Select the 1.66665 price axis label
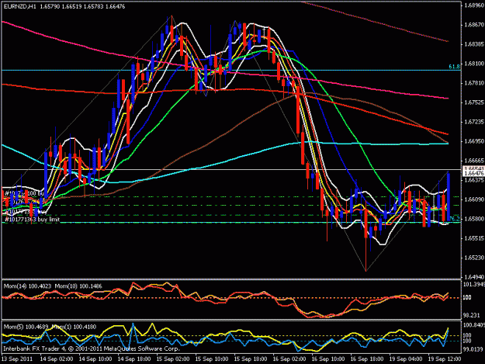 [x=474, y=161]
